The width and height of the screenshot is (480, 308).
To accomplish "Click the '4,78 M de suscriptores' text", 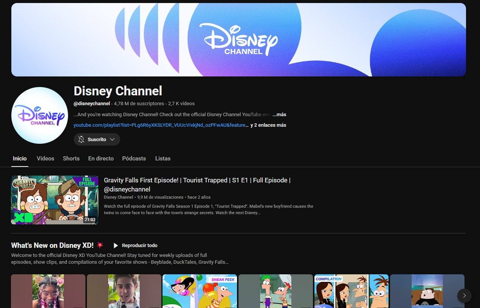I will 139,103.
